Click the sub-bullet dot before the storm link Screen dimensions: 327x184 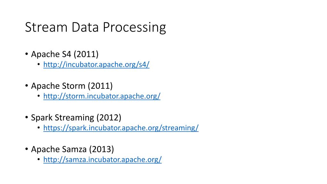click(39, 96)
